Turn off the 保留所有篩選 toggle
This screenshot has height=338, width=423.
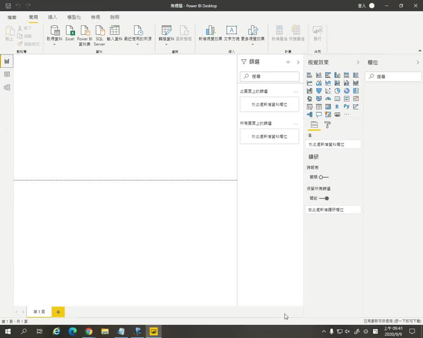tap(324, 198)
